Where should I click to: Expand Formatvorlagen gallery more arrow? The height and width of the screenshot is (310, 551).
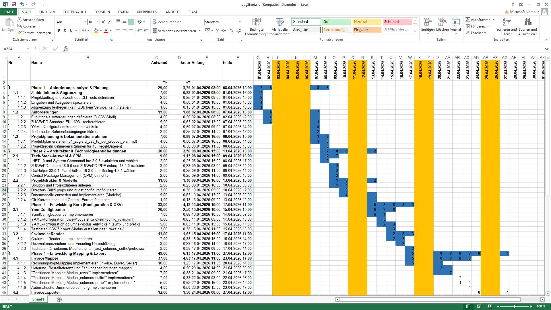point(415,32)
